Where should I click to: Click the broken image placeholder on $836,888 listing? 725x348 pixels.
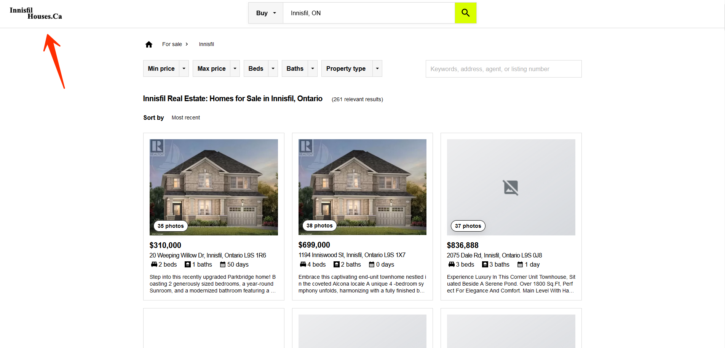511,188
